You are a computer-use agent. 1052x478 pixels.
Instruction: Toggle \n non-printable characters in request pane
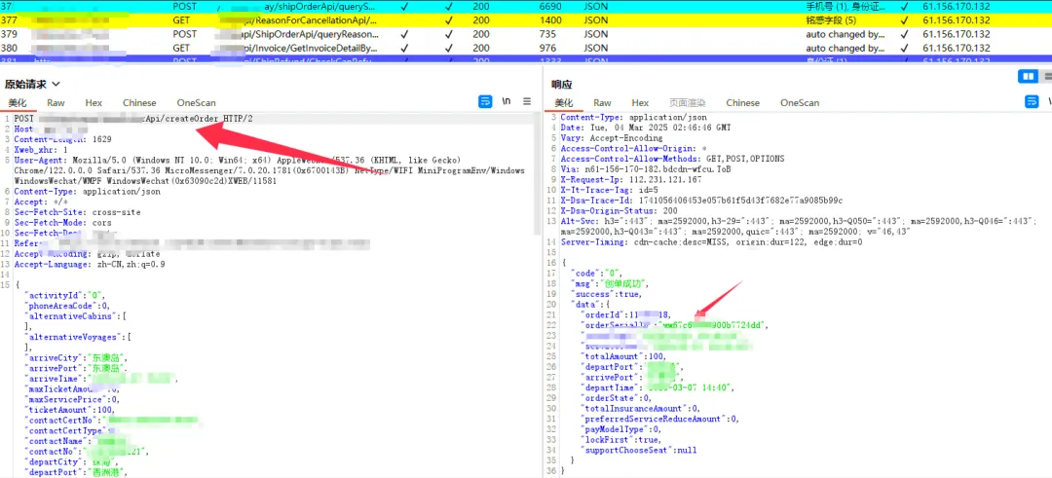pyautogui.click(x=507, y=102)
